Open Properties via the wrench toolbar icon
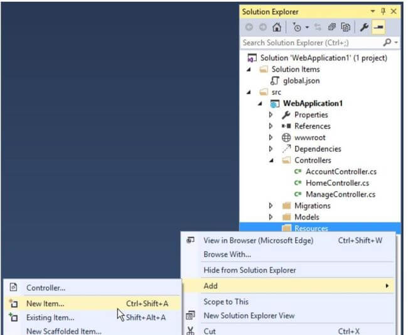Viewport: 408px width, 335px height. tap(364, 27)
